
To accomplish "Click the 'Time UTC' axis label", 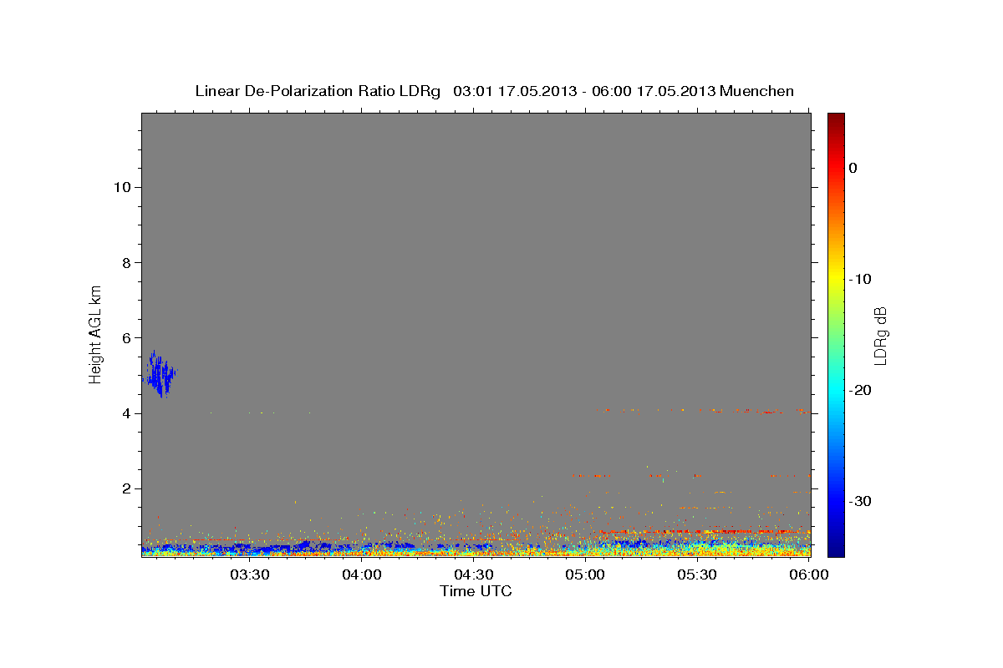I will (x=476, y=591).
